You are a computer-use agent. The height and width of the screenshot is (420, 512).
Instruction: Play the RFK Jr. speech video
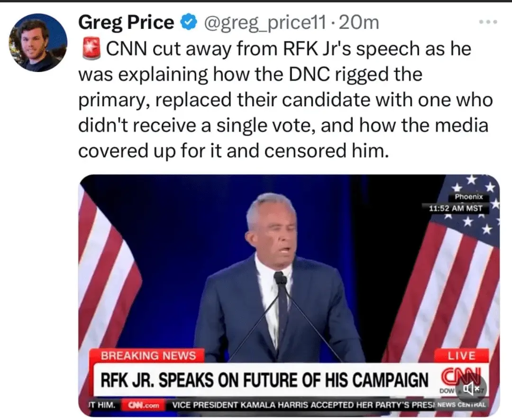click(289, 284)
